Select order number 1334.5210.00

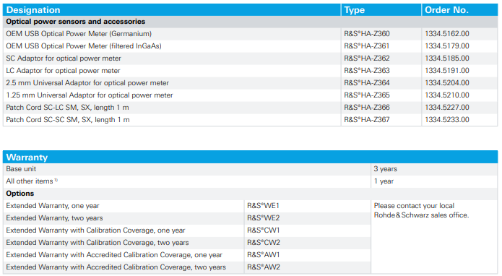point(447,95)
